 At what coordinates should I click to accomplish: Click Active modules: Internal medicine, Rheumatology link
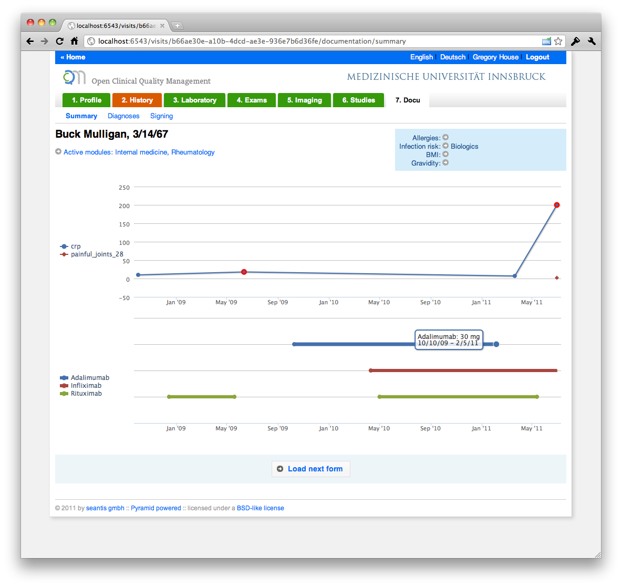[x=139, y=152]
